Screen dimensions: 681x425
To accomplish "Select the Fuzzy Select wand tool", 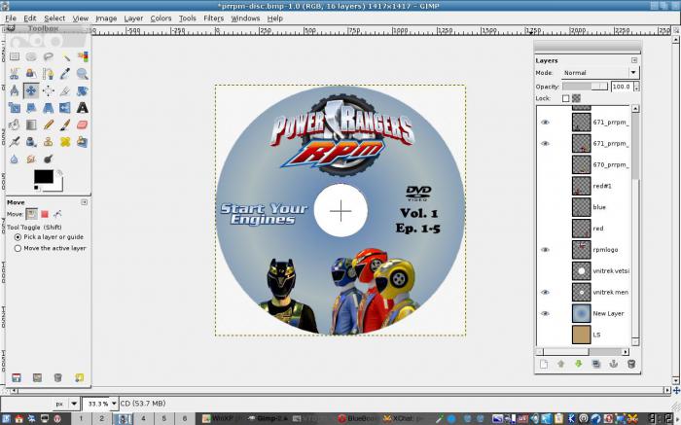I will pyautogui.click(x=65, y=56).
